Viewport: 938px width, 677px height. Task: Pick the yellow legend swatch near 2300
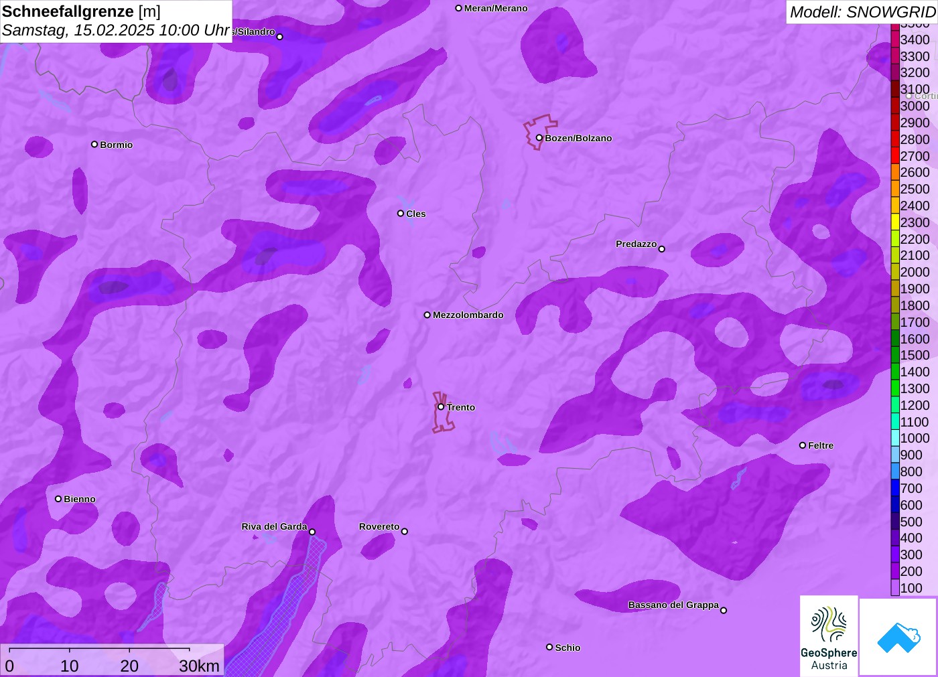[895, 222]
